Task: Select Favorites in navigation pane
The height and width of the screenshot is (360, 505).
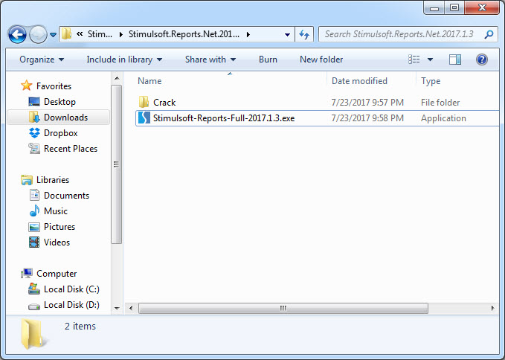Action: pos(54,86)
